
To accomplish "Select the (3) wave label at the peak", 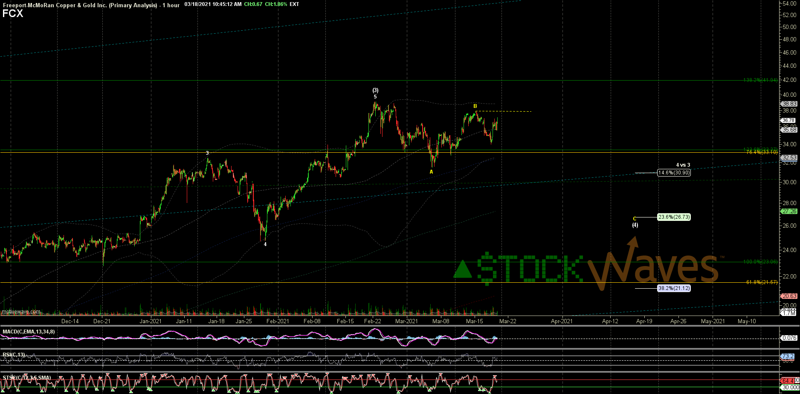I will [x=375, y=90].
